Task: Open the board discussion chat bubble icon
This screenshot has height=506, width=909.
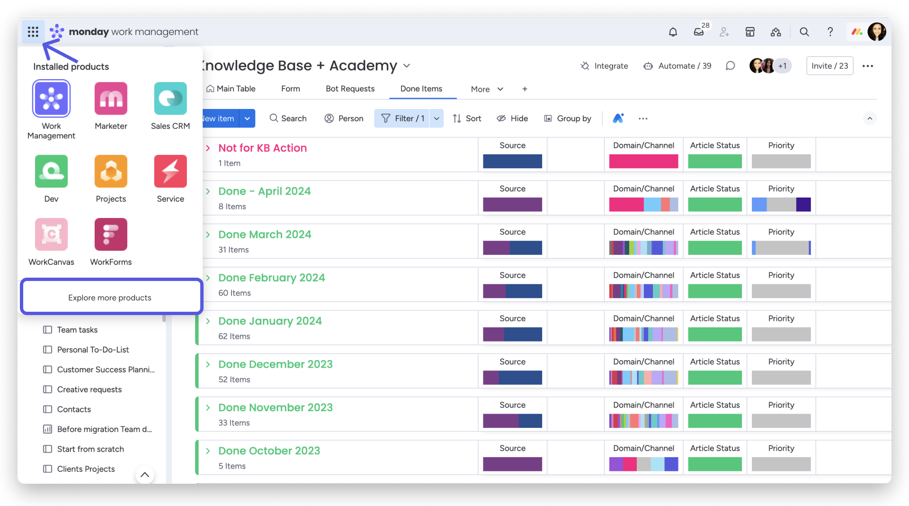Action: [x=731, y=66]
